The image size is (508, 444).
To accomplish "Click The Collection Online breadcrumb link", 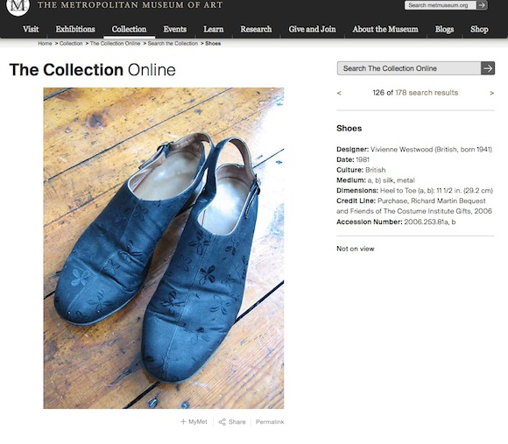I will (115, 44).
